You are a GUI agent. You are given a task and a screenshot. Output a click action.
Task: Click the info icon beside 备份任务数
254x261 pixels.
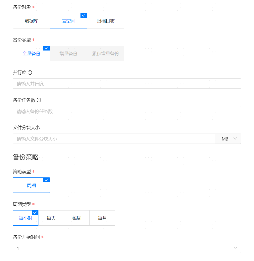coord(39,100)
